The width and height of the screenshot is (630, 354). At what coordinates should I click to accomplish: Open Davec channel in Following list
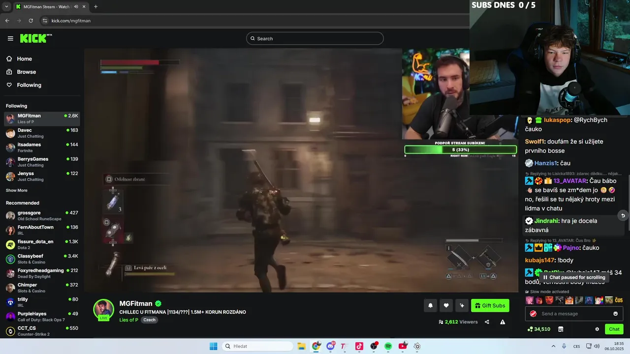(41, 133)
